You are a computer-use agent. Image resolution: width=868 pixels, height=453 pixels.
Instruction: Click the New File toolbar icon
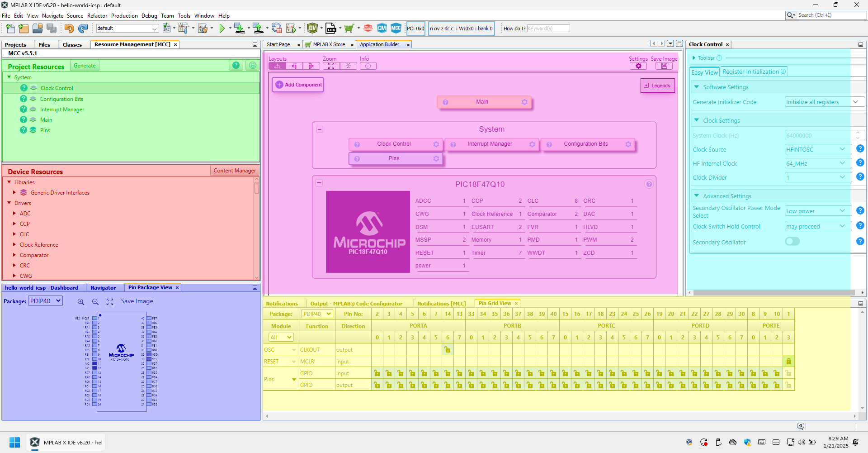pyautogui.click(x=10, y=29)
